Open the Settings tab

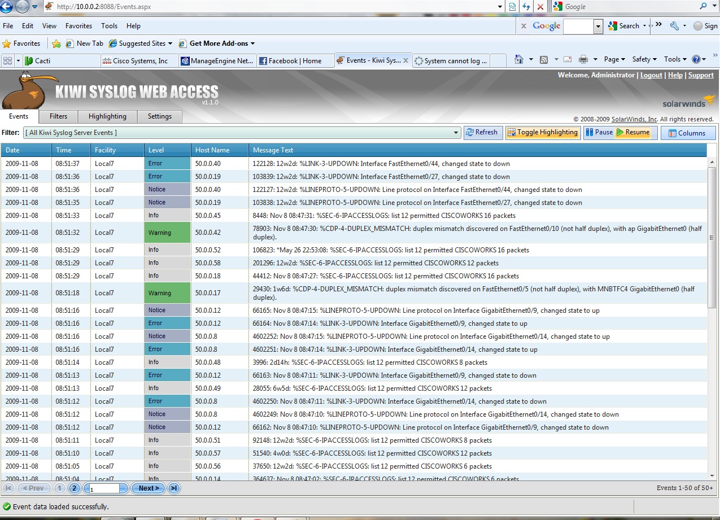pyautogui.click(x=160, y=116)
